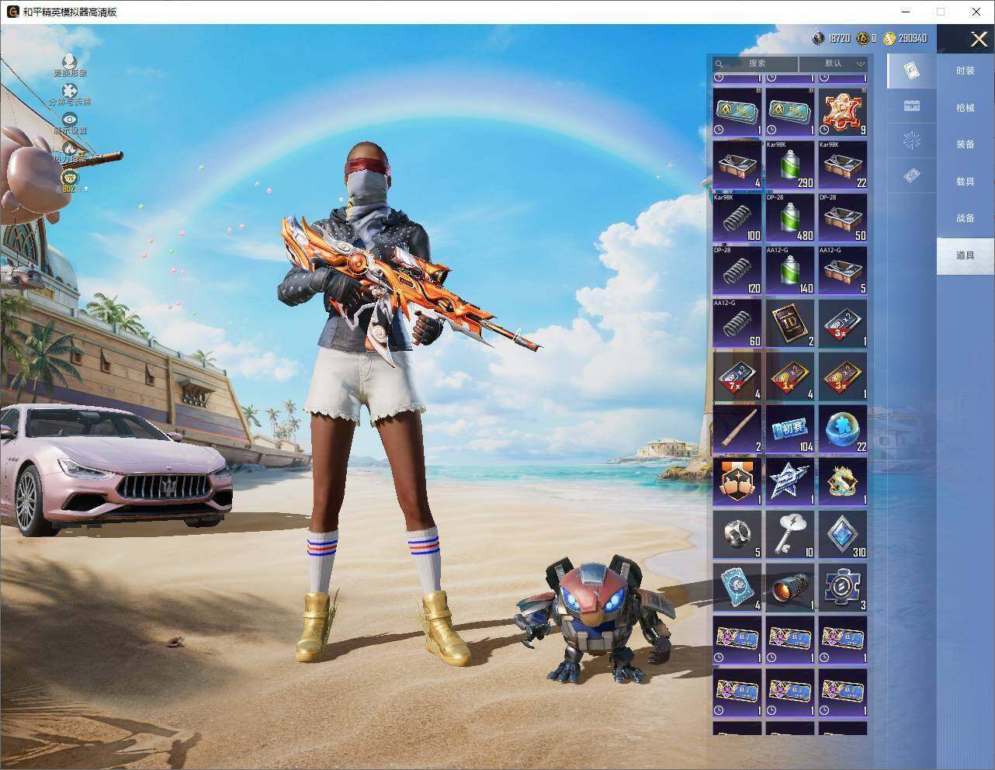The image size is (995, 770).
Task: Click the gold badge showing 802
Action: pos(70,181)
